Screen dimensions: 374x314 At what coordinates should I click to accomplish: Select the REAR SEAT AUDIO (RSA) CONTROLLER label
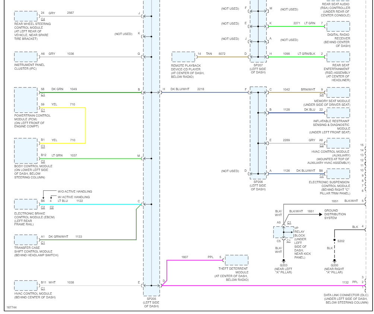[335, 10]
